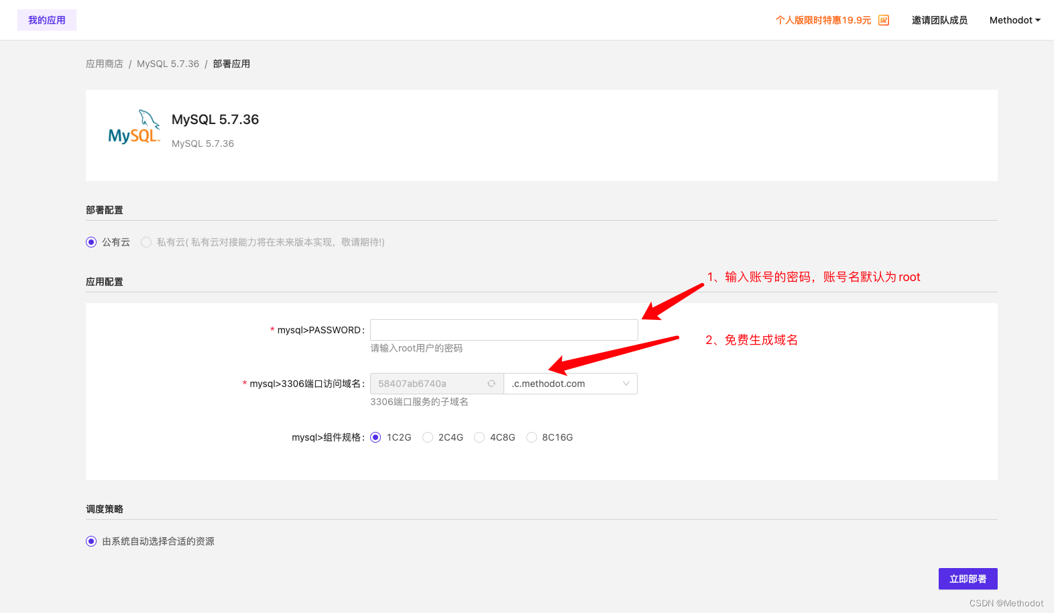Click 邀请团队成员 in the top bar
Viewport: 1054px width, 613px height.
pos(939,20)
